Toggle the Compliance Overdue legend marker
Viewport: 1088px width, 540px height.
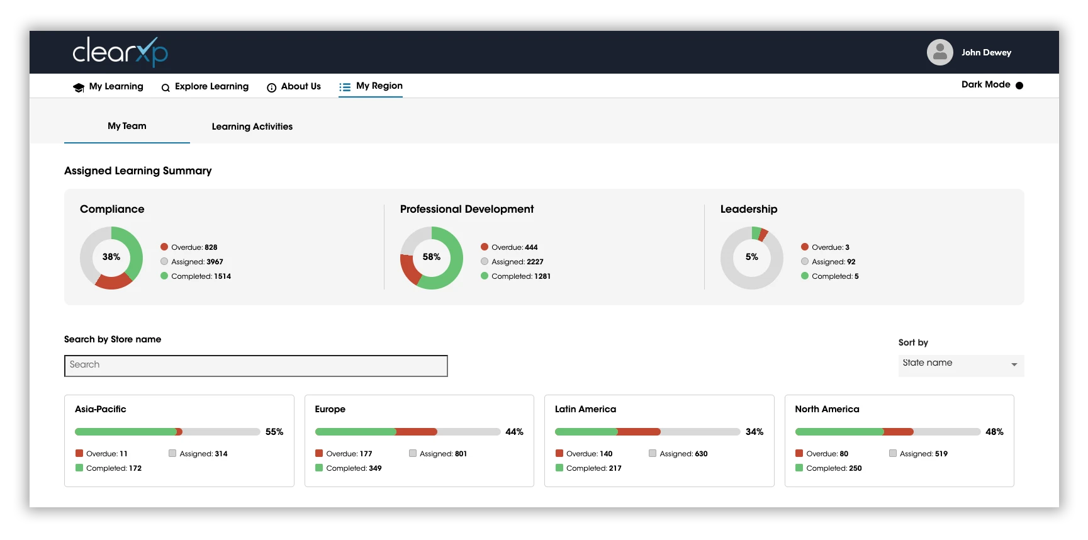[164, 247]
